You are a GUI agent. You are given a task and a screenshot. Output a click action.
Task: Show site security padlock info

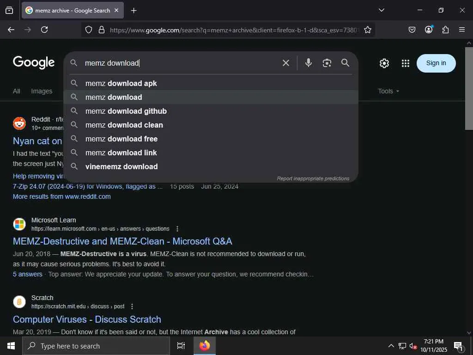[x=102, y=30]
